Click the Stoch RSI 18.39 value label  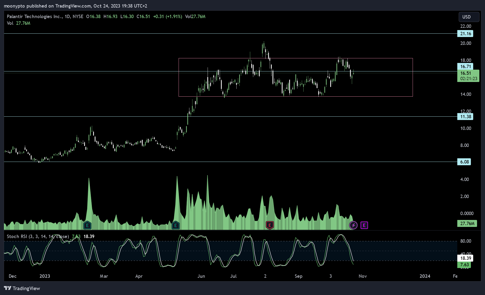(465, 258)
